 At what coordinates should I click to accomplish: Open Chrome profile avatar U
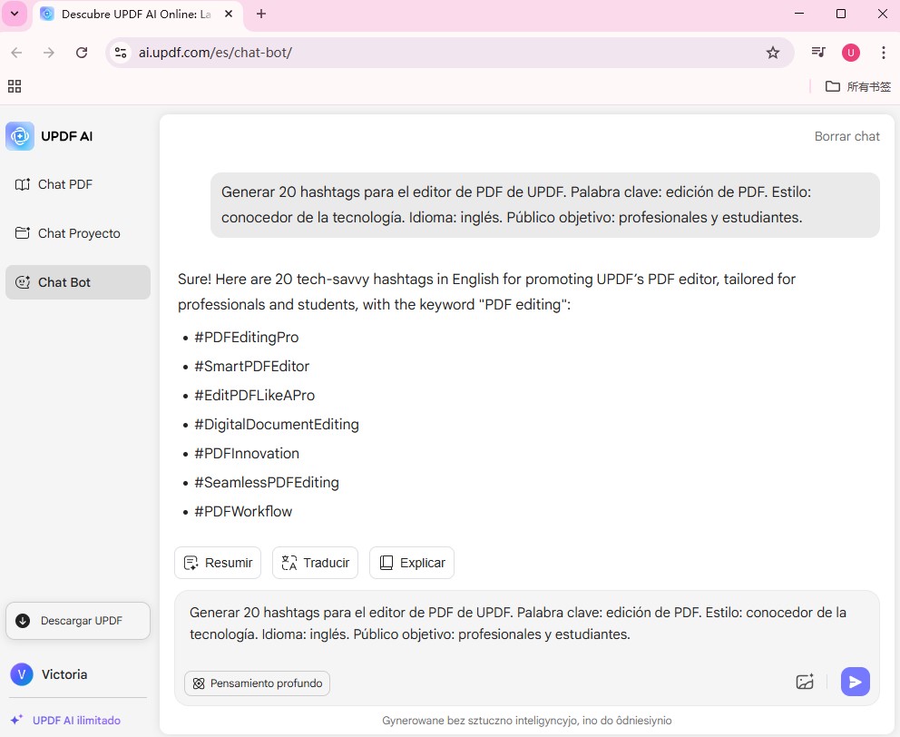851,53
